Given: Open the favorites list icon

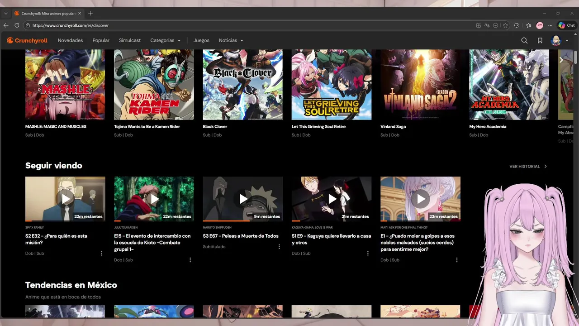Looking at the screenshot, I should pyautogui.click(x=528, y=25).
